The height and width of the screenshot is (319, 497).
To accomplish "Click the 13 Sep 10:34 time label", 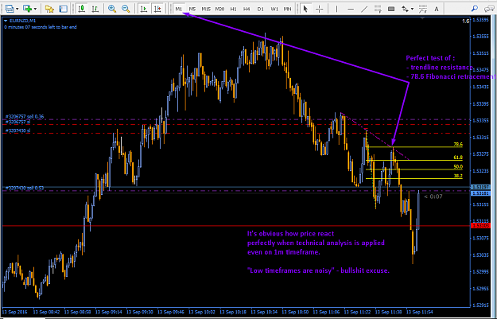I will (264, 312).
